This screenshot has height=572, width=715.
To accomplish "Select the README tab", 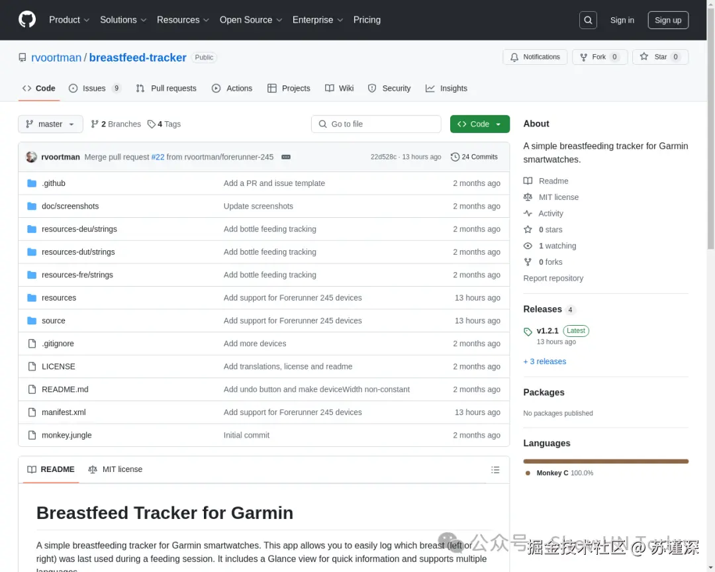I will point(50,469).
